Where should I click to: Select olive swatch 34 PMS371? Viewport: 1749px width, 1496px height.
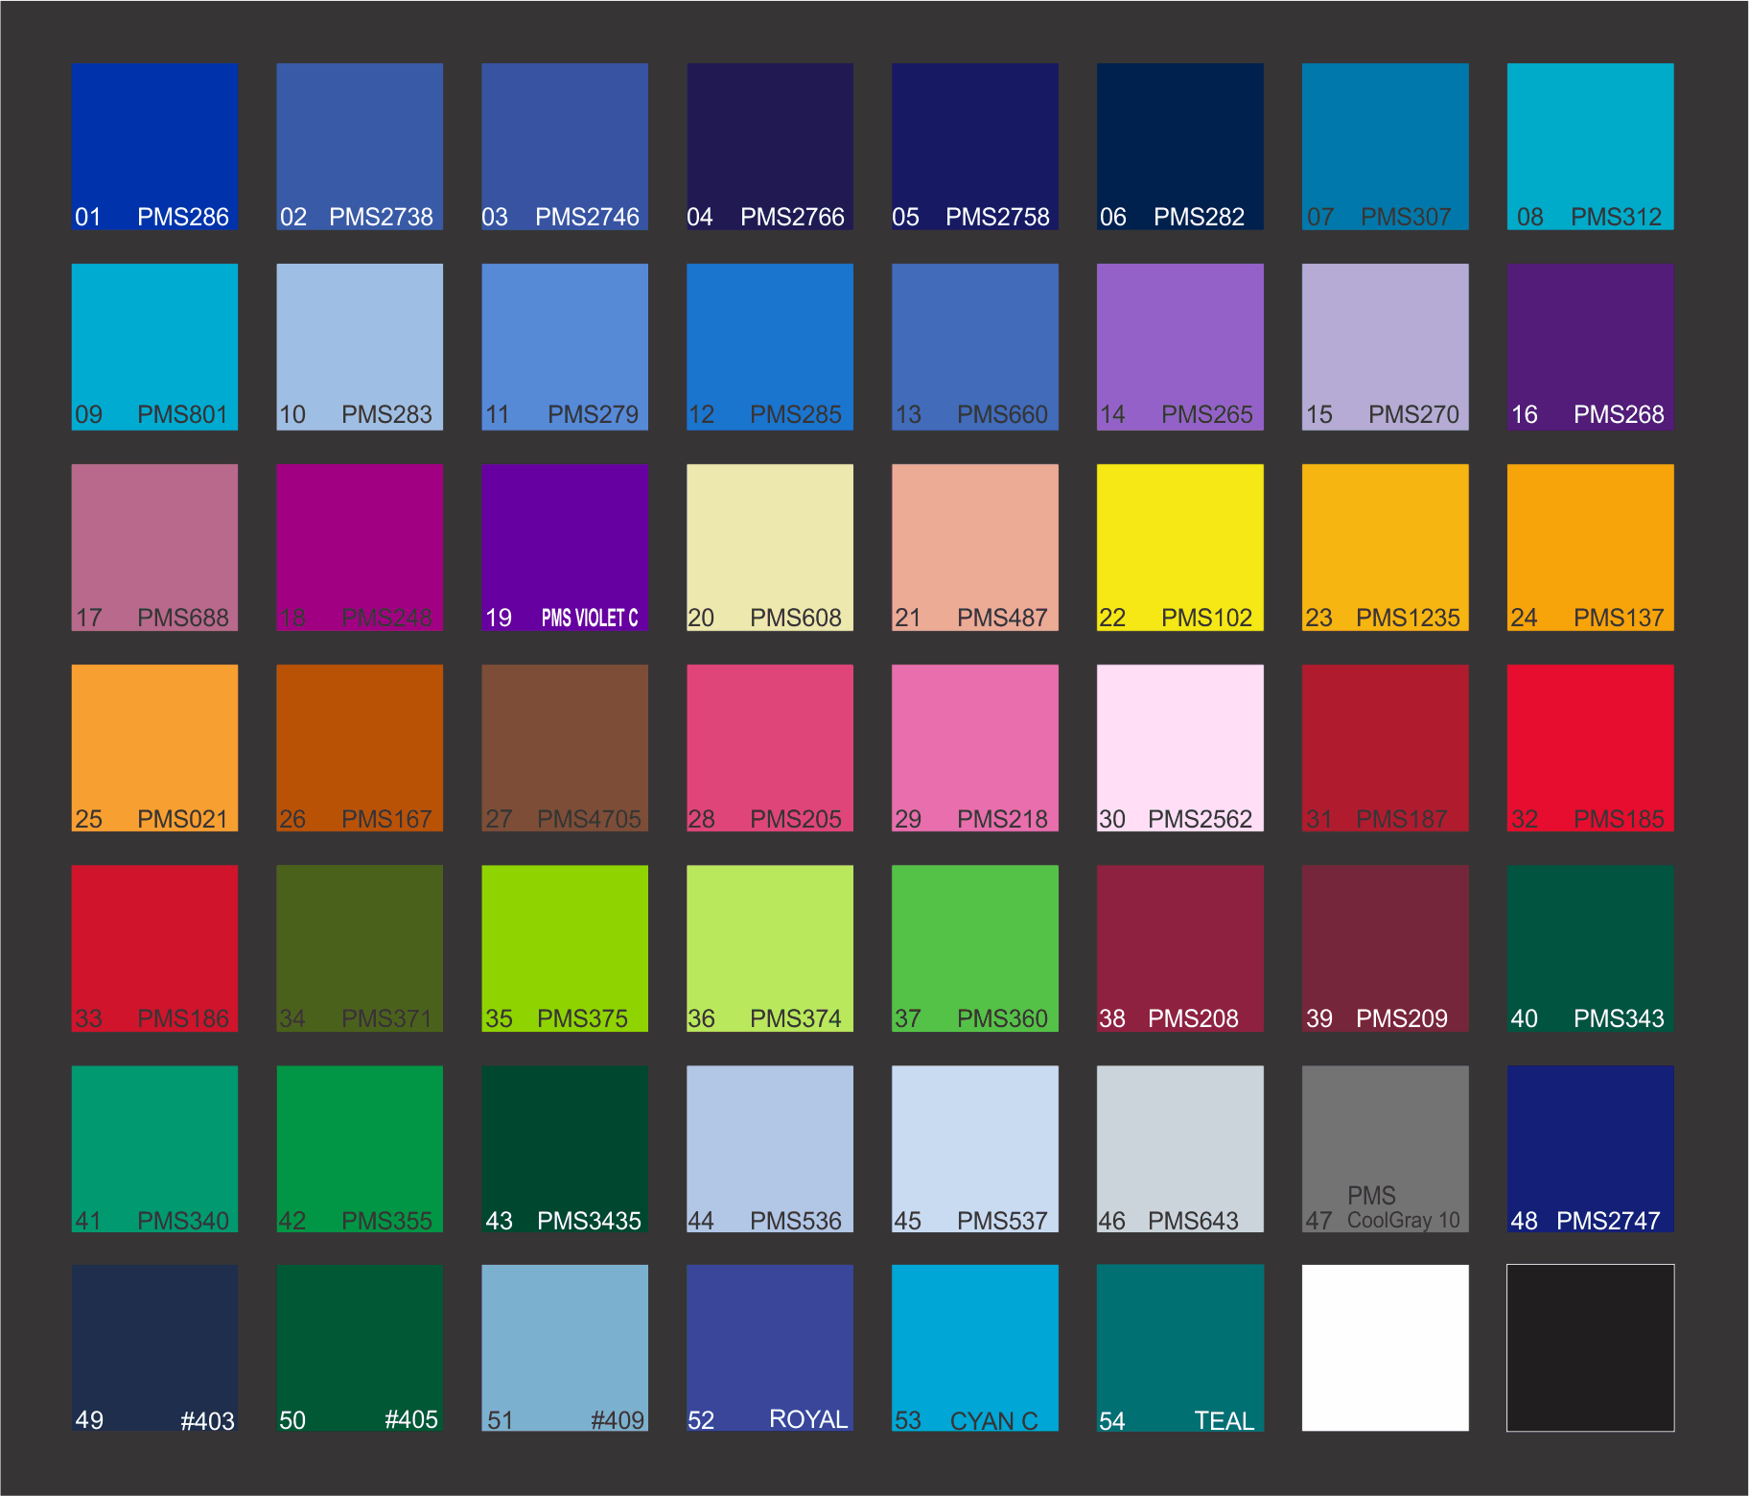coord(360,948)
